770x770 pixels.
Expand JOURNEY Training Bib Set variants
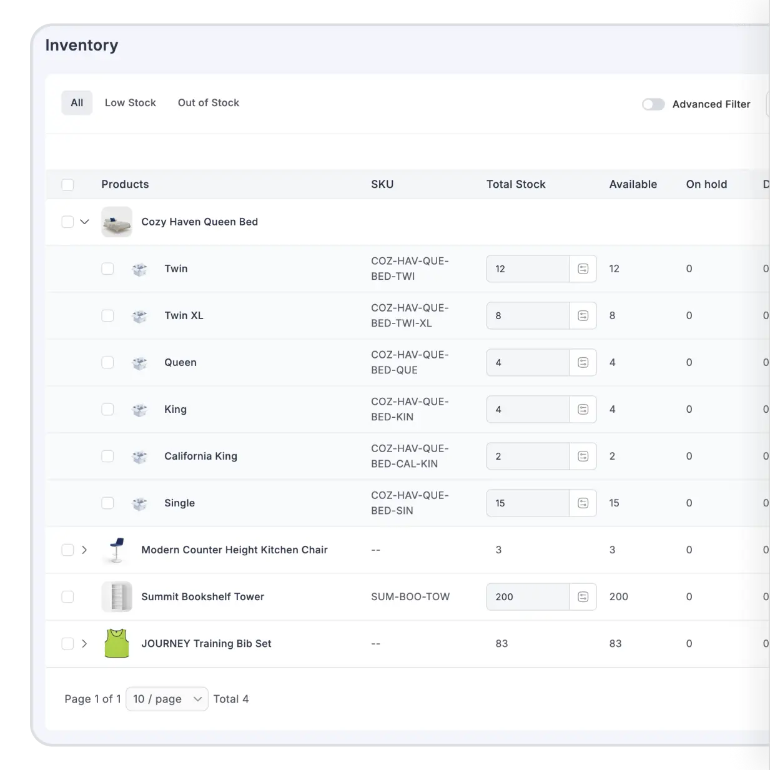[x=84, y=643]
